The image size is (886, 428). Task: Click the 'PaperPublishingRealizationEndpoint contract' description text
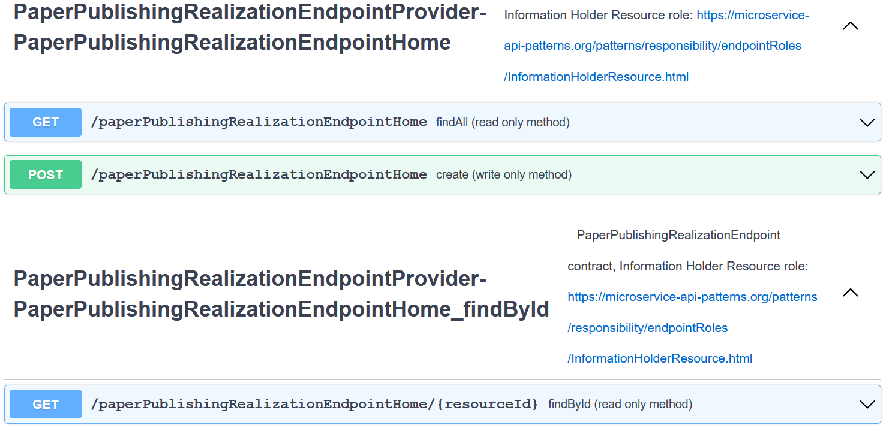[678, 236]
